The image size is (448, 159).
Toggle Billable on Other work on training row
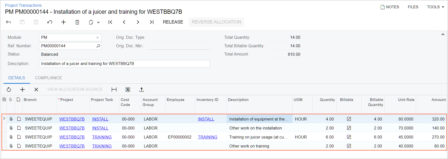tap(349, 146)
